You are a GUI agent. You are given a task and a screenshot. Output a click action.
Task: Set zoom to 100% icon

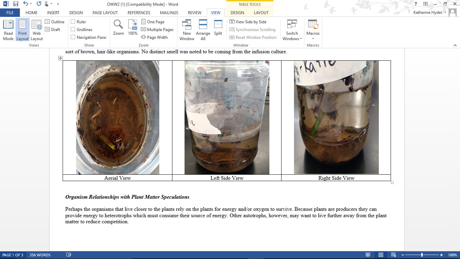pyautogui.click(x=133, y=28)
